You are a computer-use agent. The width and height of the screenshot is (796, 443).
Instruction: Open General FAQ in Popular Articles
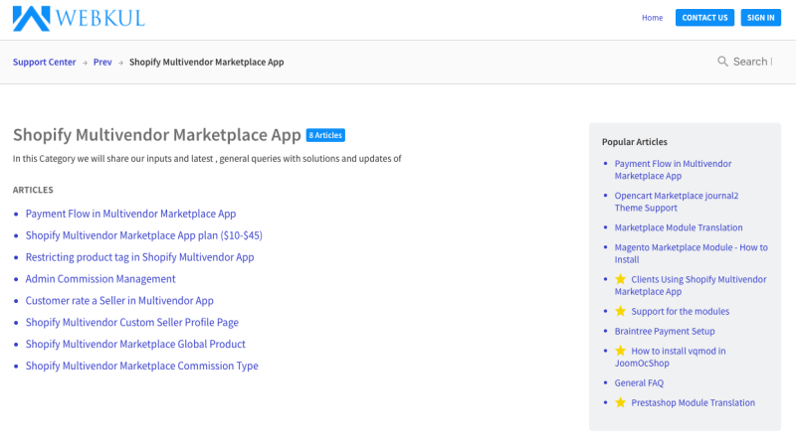tap(639, 382)
